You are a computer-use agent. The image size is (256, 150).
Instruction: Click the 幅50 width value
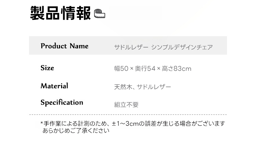coord(121,69)
